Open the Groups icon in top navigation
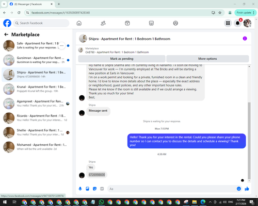This screenshot has width=258, height=206. (x=175, y=23)
